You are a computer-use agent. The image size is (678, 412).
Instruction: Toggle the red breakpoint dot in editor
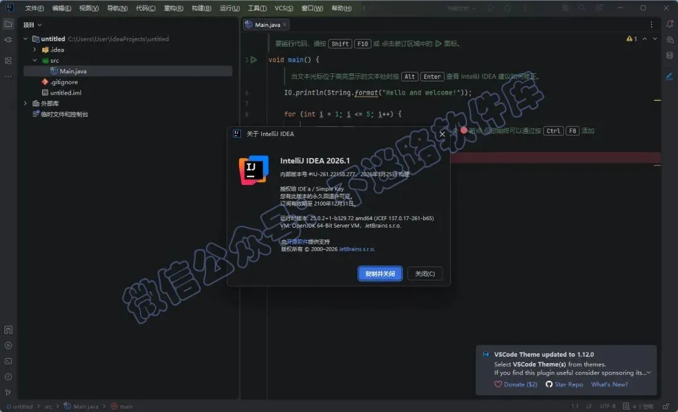(463, 130)
